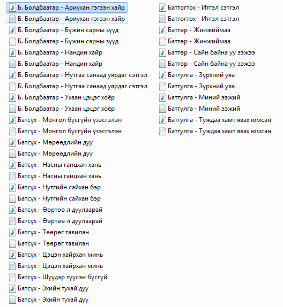Select the text file Батсүх - Өөртөө л дуулаарай
This screenshot has height=307, width=283.
coord(56,221)
